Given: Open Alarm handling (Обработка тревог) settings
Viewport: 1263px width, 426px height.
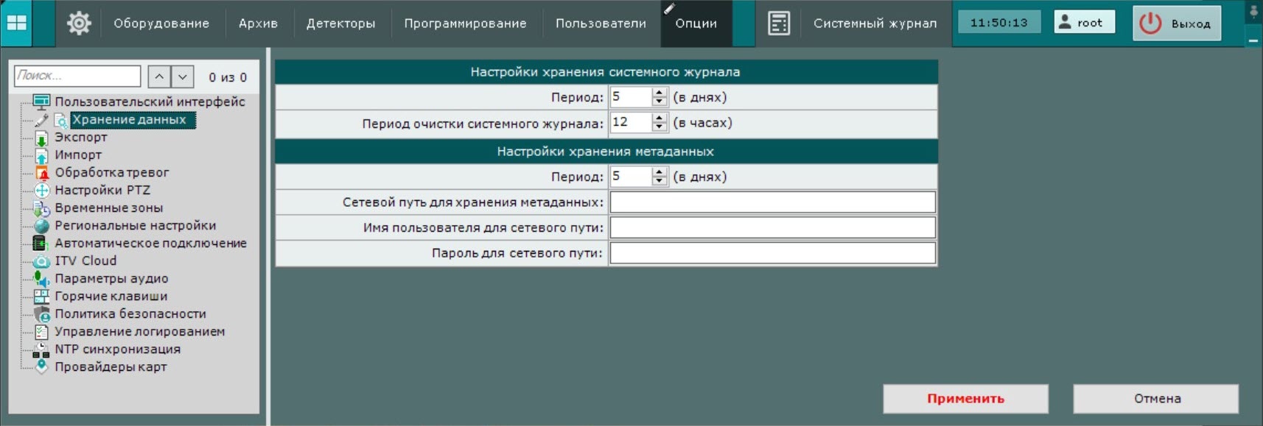Looking at the screenshot, I should click(111, 173).
